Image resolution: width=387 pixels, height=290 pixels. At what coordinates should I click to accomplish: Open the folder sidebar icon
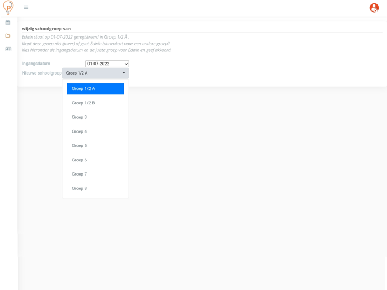click(x=8, y=36)
